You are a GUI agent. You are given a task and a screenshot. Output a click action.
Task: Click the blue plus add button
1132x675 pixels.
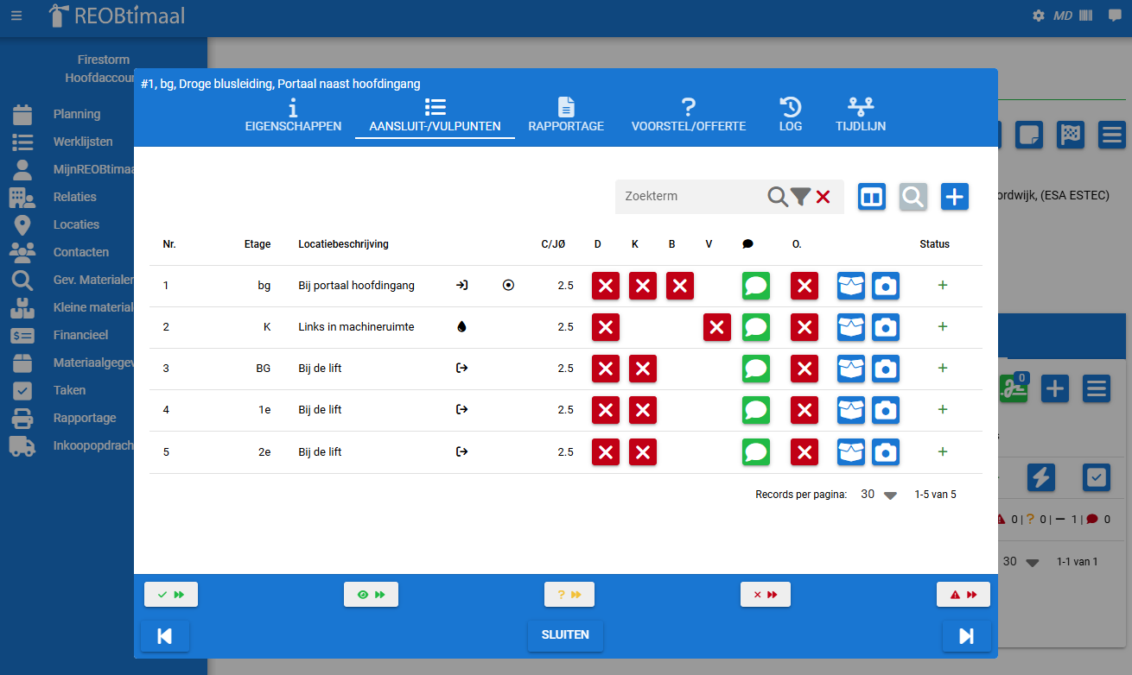click(954, 197)
